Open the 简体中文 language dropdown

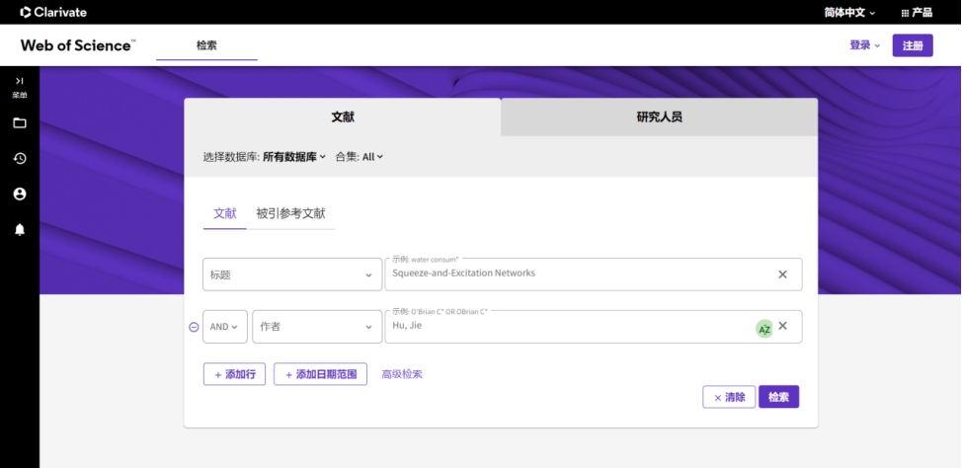tap(849, 12)
